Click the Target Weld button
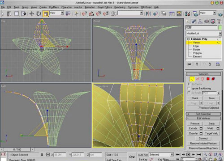Screen dimensions: 224x161 (x=211, y=133)
